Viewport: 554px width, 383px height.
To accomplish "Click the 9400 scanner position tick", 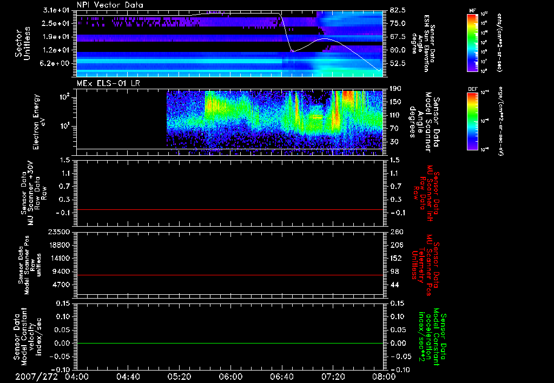I will coord(61,272).
